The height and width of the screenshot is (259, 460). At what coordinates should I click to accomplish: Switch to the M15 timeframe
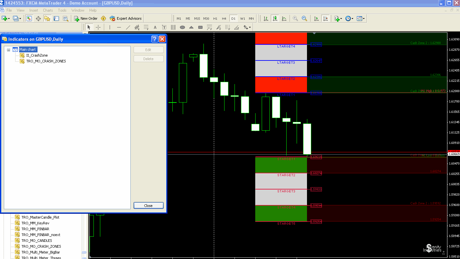(x=197, y=18)
